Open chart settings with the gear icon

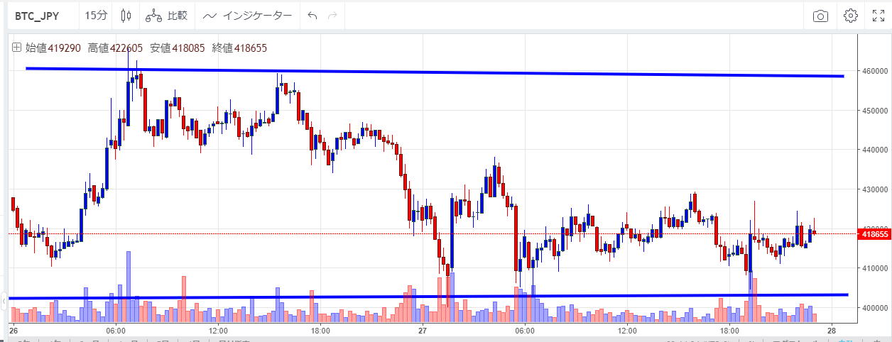[x=850, y=16]
